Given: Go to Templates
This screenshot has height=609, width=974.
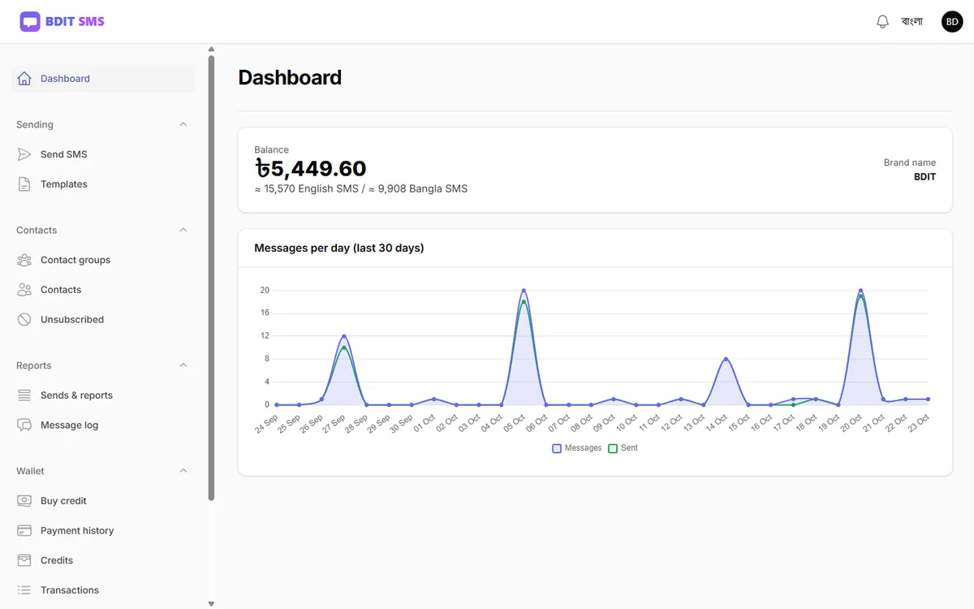Looking at the screenshot, I should (104, 184).
